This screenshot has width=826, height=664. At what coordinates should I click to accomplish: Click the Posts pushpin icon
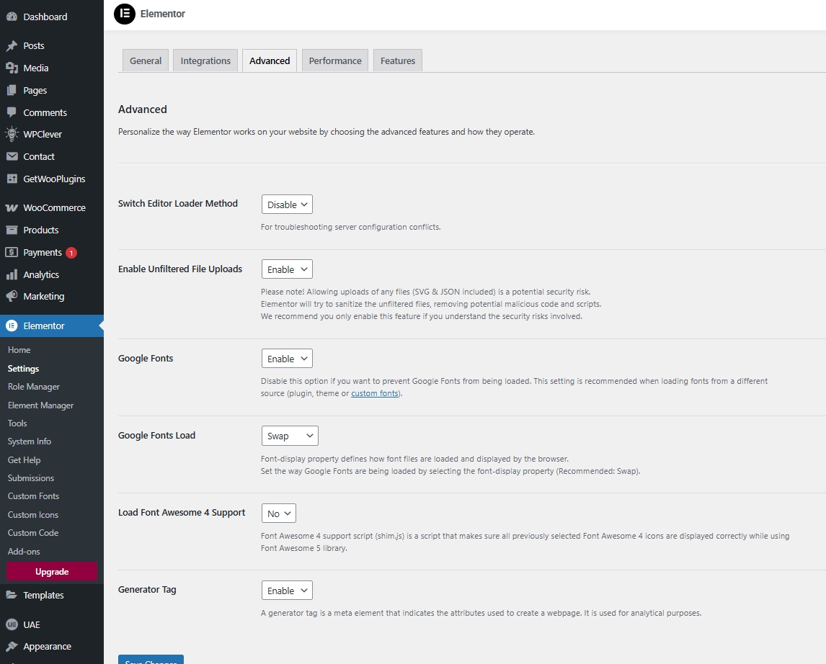[12, 46]
